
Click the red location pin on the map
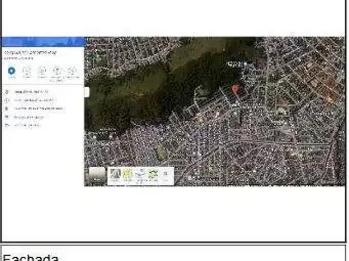tap(235, 89)
